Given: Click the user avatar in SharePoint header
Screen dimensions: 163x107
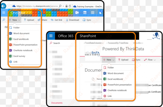Looking at the screenshot, I should click(156, 36).
